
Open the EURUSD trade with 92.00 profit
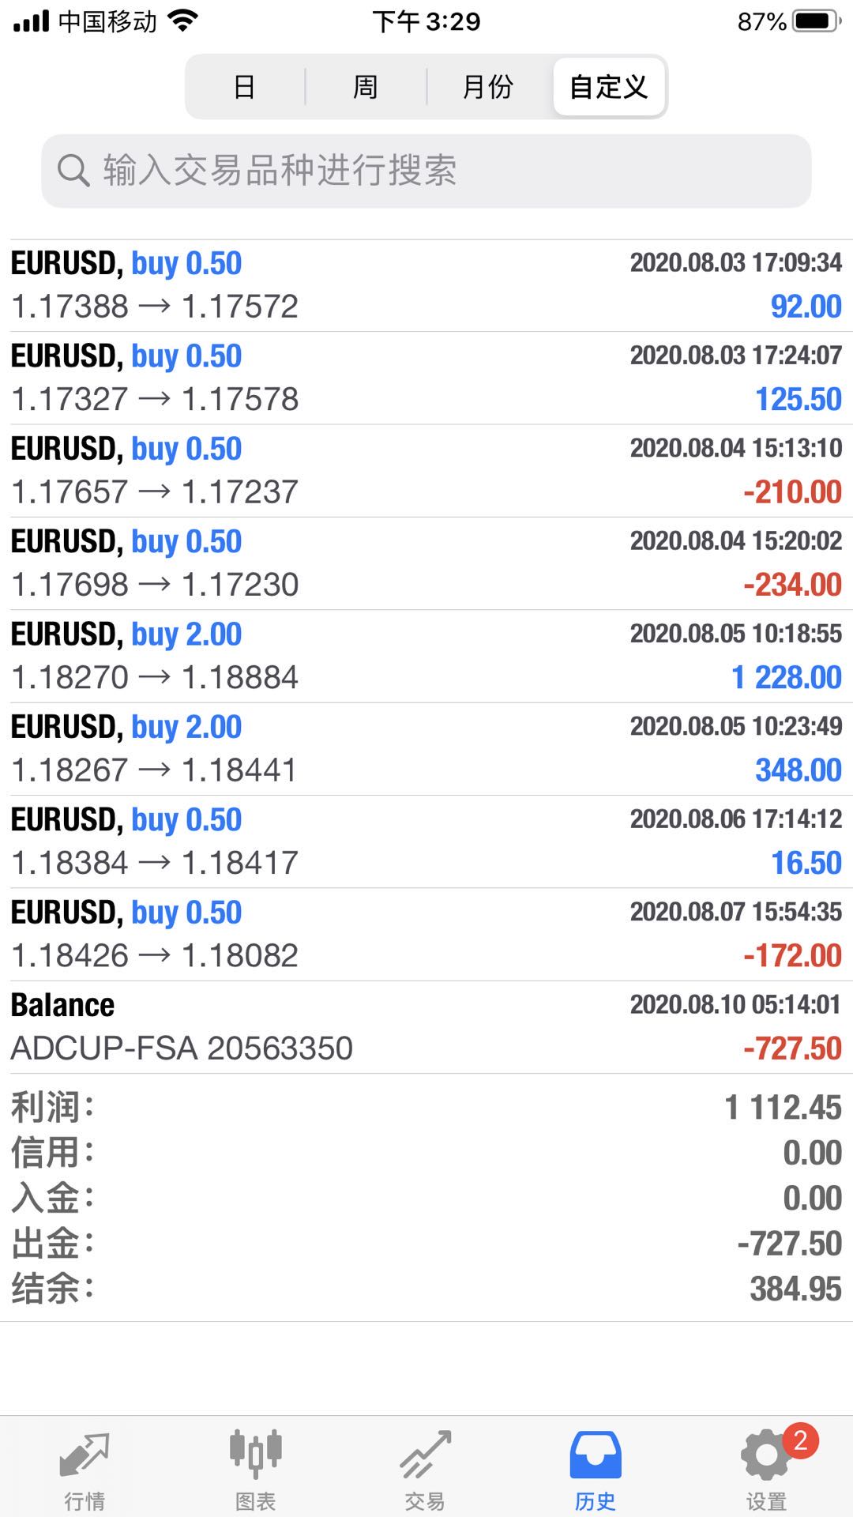[x=426, y=285]
